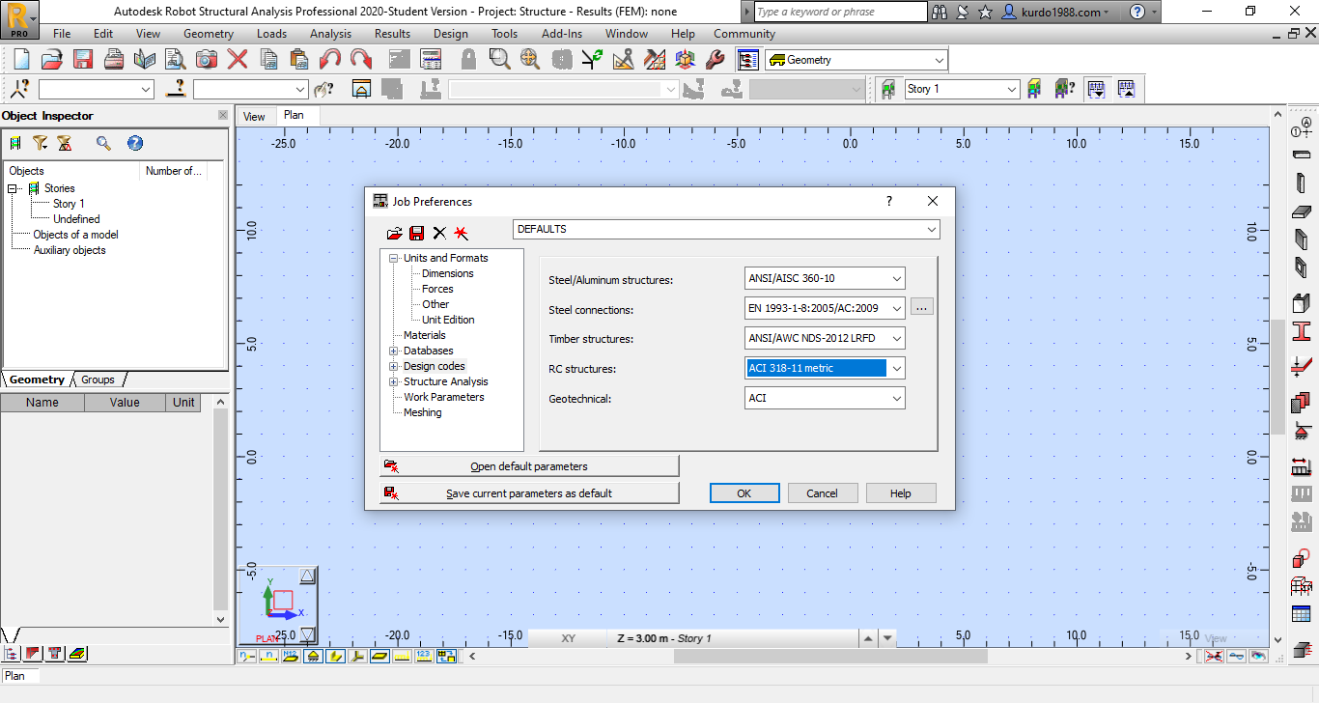Open the Loads menu

click(x=271, y=33)
